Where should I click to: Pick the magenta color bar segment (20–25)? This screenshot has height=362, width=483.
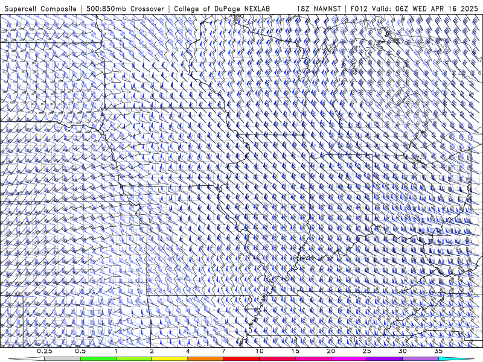(x=349, y=359)
